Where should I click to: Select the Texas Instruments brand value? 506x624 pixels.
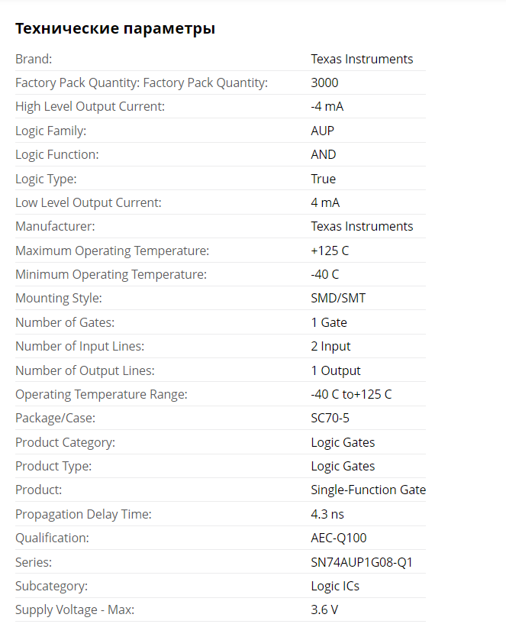(362, 59)
